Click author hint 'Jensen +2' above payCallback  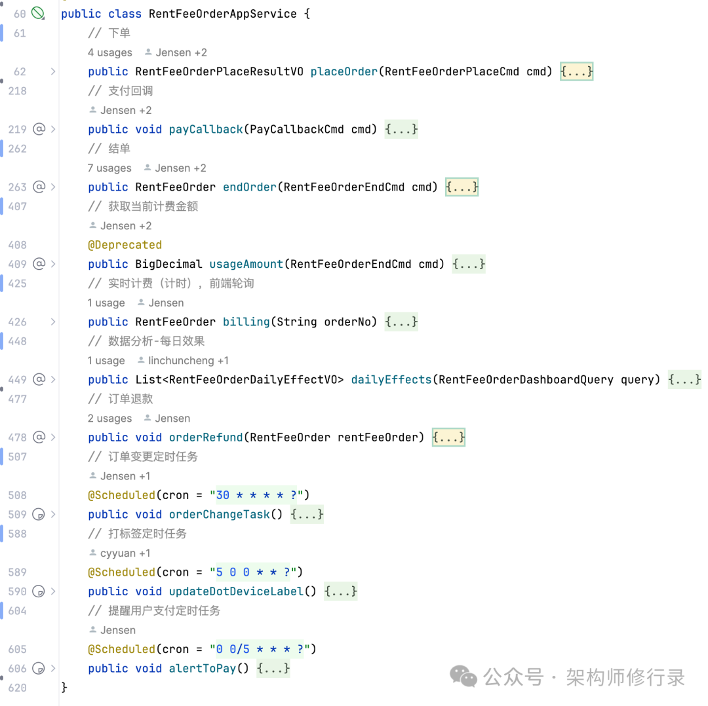point(121,110)
